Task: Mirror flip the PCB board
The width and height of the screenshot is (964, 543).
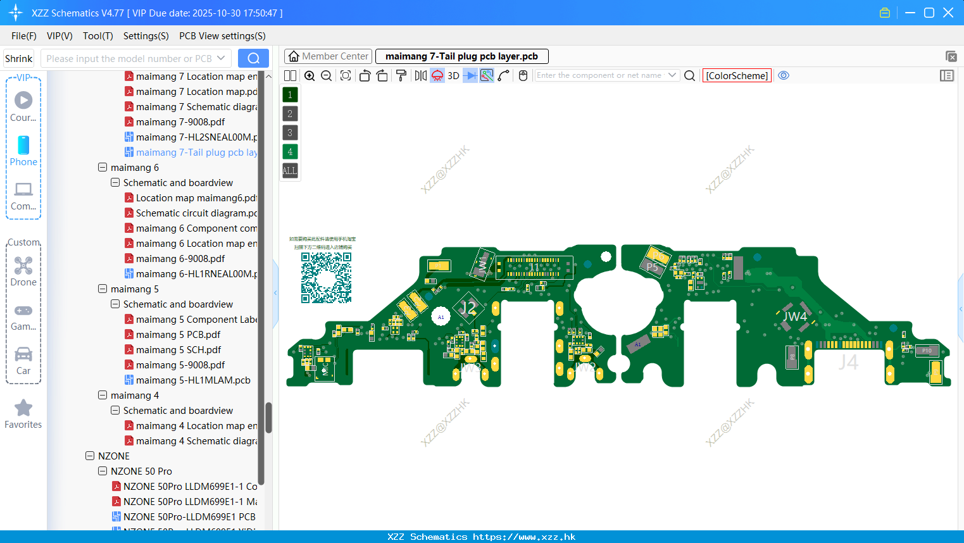Action: (421, 75)
